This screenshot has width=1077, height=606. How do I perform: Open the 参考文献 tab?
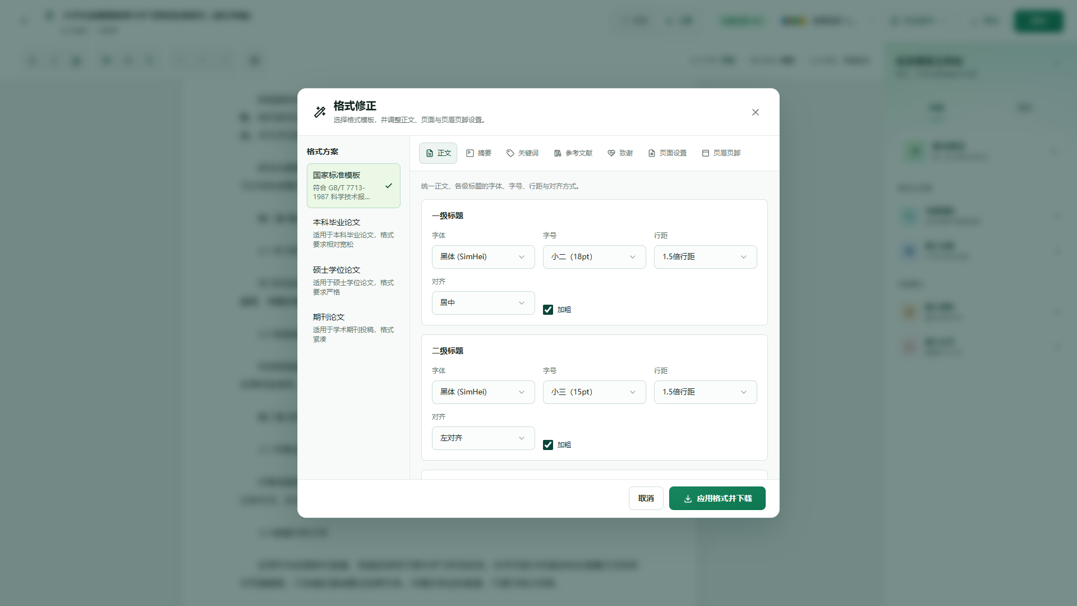pyautogui.click(x=573, y=153)
